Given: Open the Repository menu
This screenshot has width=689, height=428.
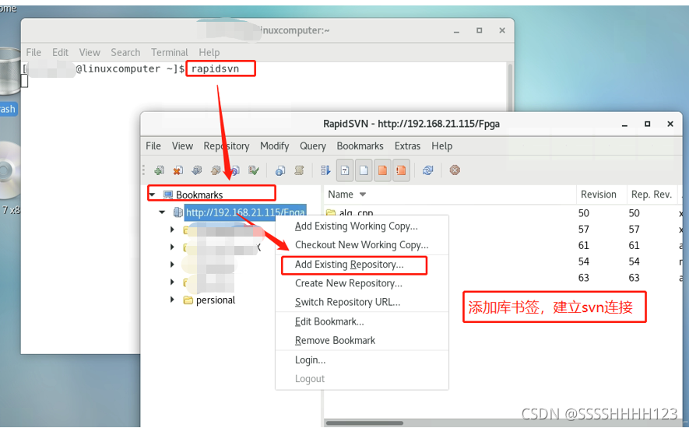Looking at the screenshot, I should pyautogui.click(x=227, y=146).
